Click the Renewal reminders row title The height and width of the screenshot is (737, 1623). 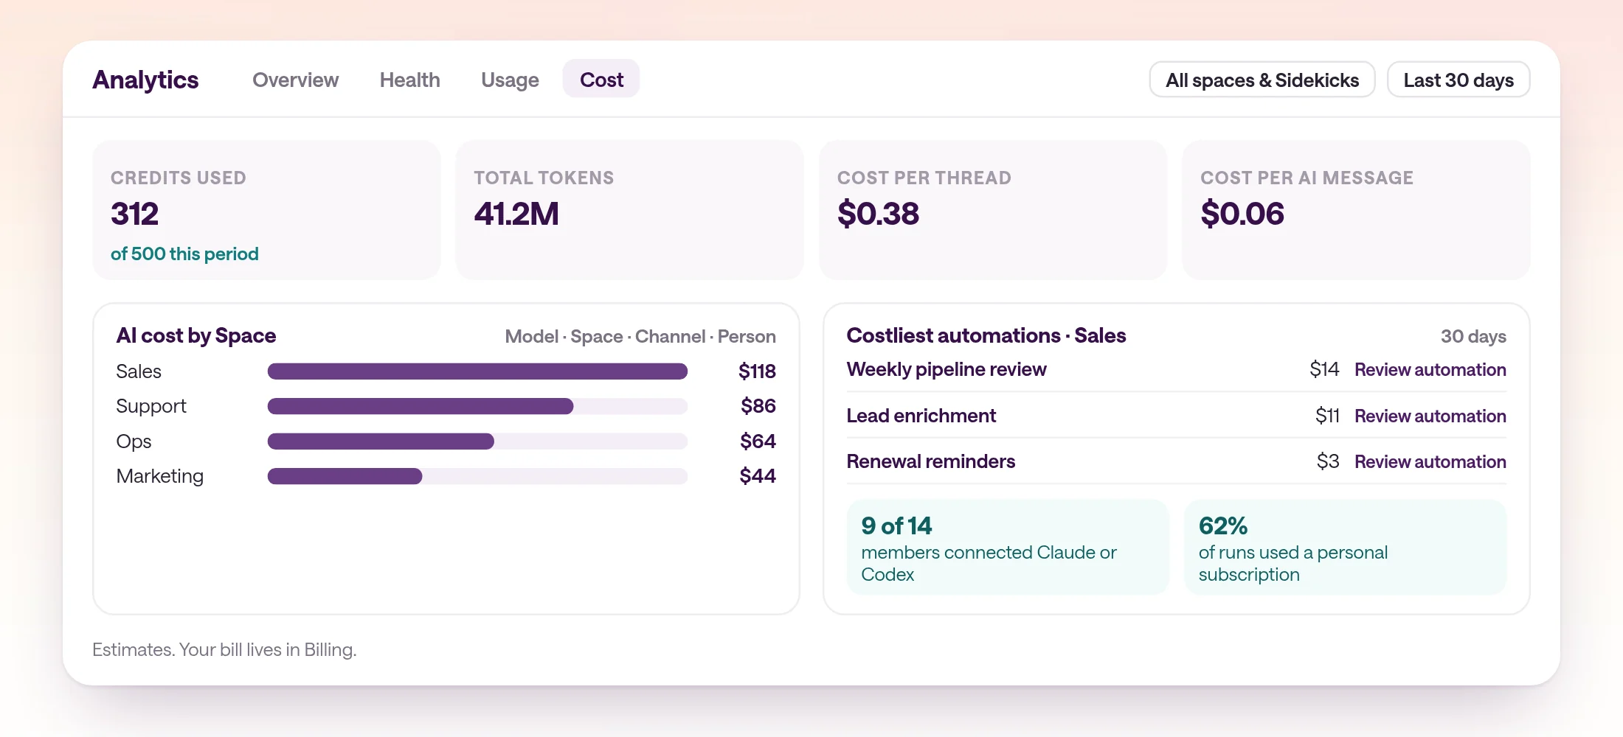(x=930, y=461)
